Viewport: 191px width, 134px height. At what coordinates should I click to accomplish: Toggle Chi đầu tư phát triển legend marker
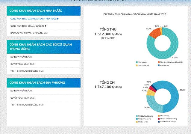[x=136, y=116]
